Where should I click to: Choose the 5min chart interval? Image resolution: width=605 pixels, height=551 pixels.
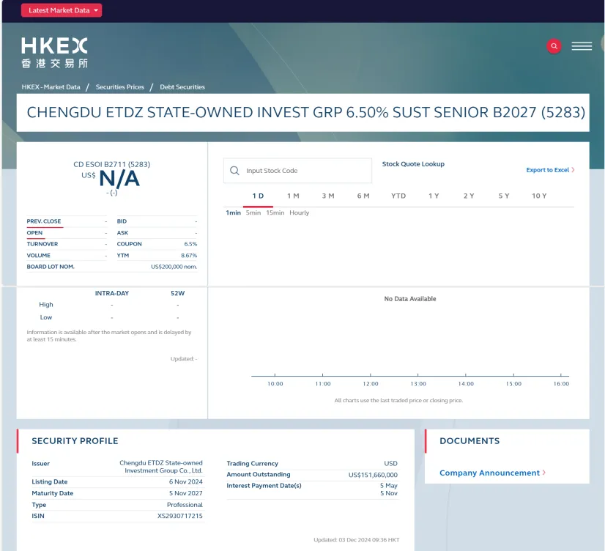pyautogui.click(x=253, y=212)
